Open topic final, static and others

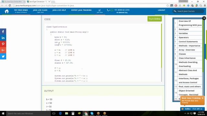coord(190,87)
